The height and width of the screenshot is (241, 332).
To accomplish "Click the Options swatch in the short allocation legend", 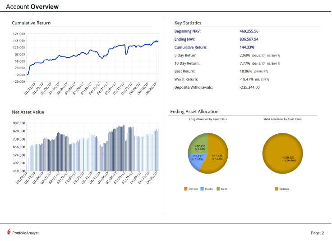I will tap(277, 189).
